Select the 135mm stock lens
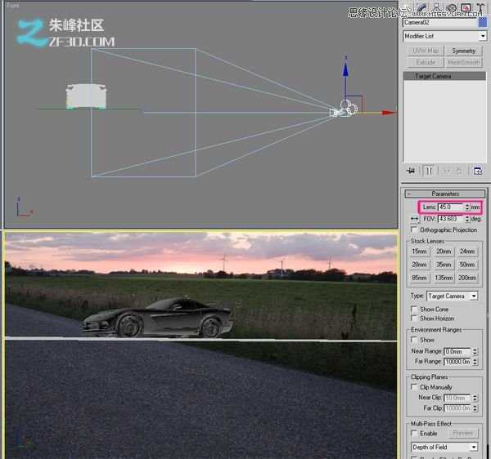491x459 pixels. [444, 278]
